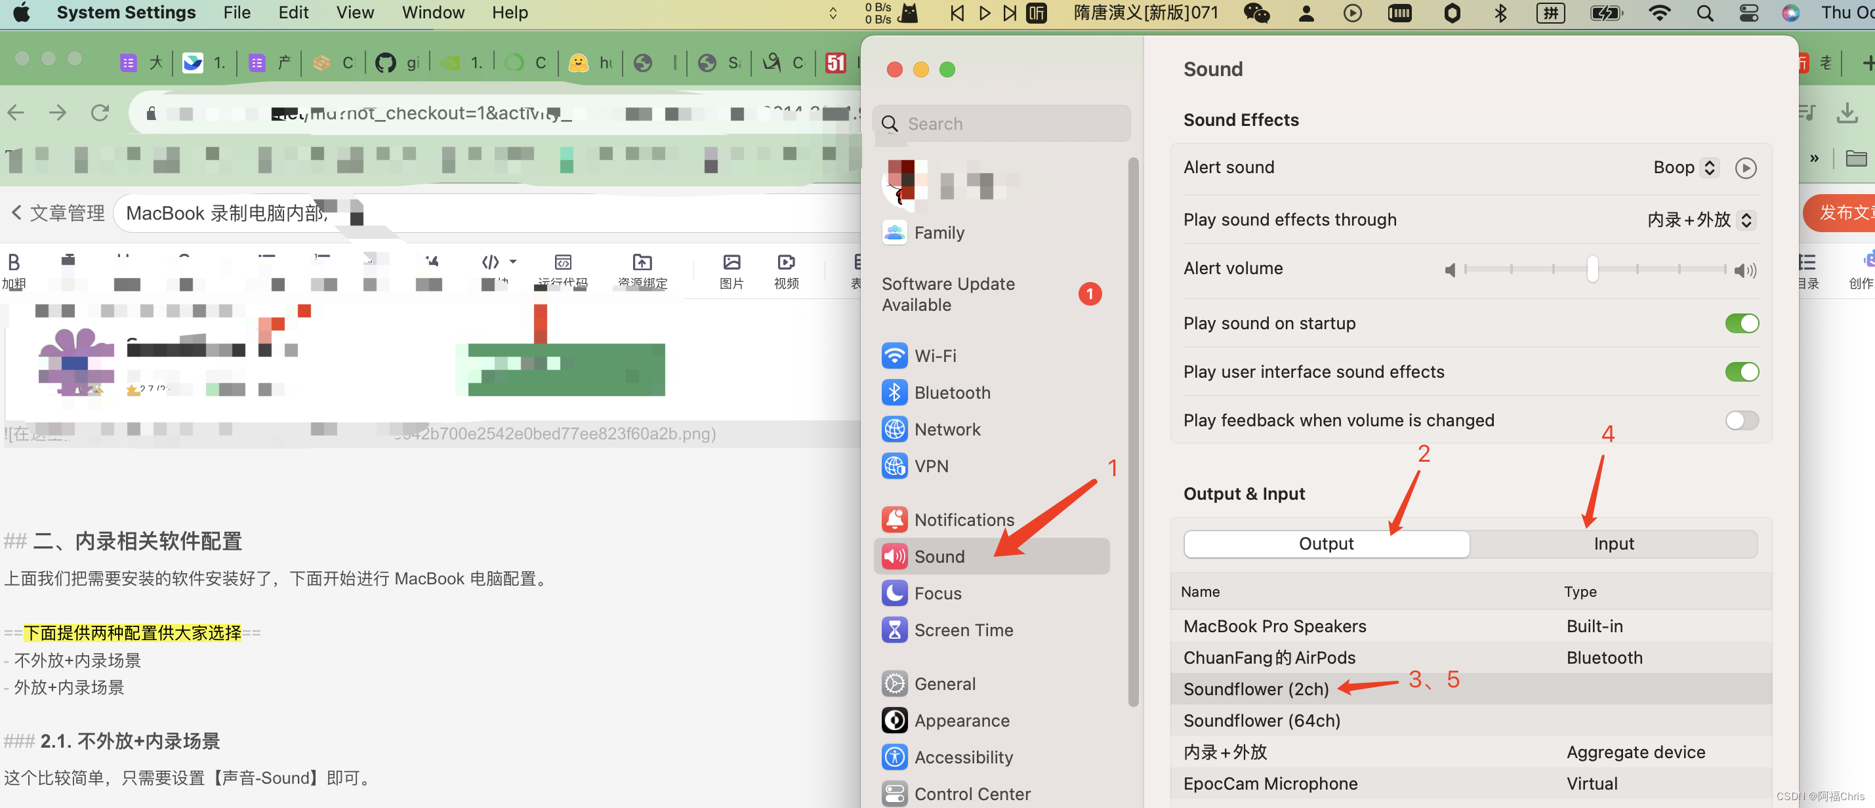Open Bluetooth menu bar icon
The height and width of the screenshot is (808, 1875).
tap(1500, 13)
